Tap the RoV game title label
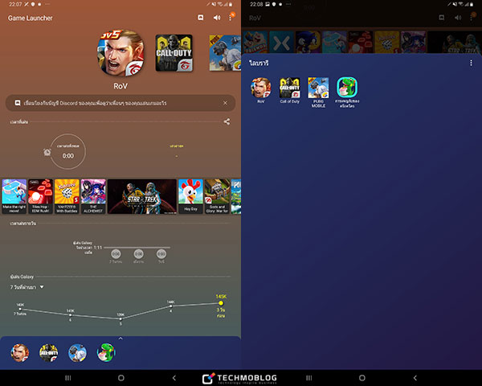The image size is (482, 386). point(120,86)
